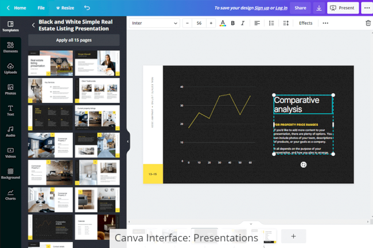Select the real estate listing title thumbnail
Screen dimensions: 373x248
(x=50, y=63)
